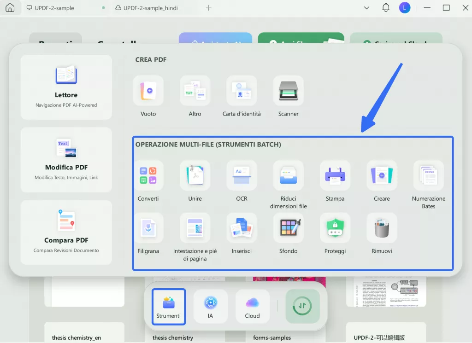
Task: Create a blank Vuoto PDF
Action: 148,96
